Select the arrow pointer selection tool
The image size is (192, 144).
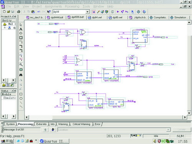click(x=21, y=25)
